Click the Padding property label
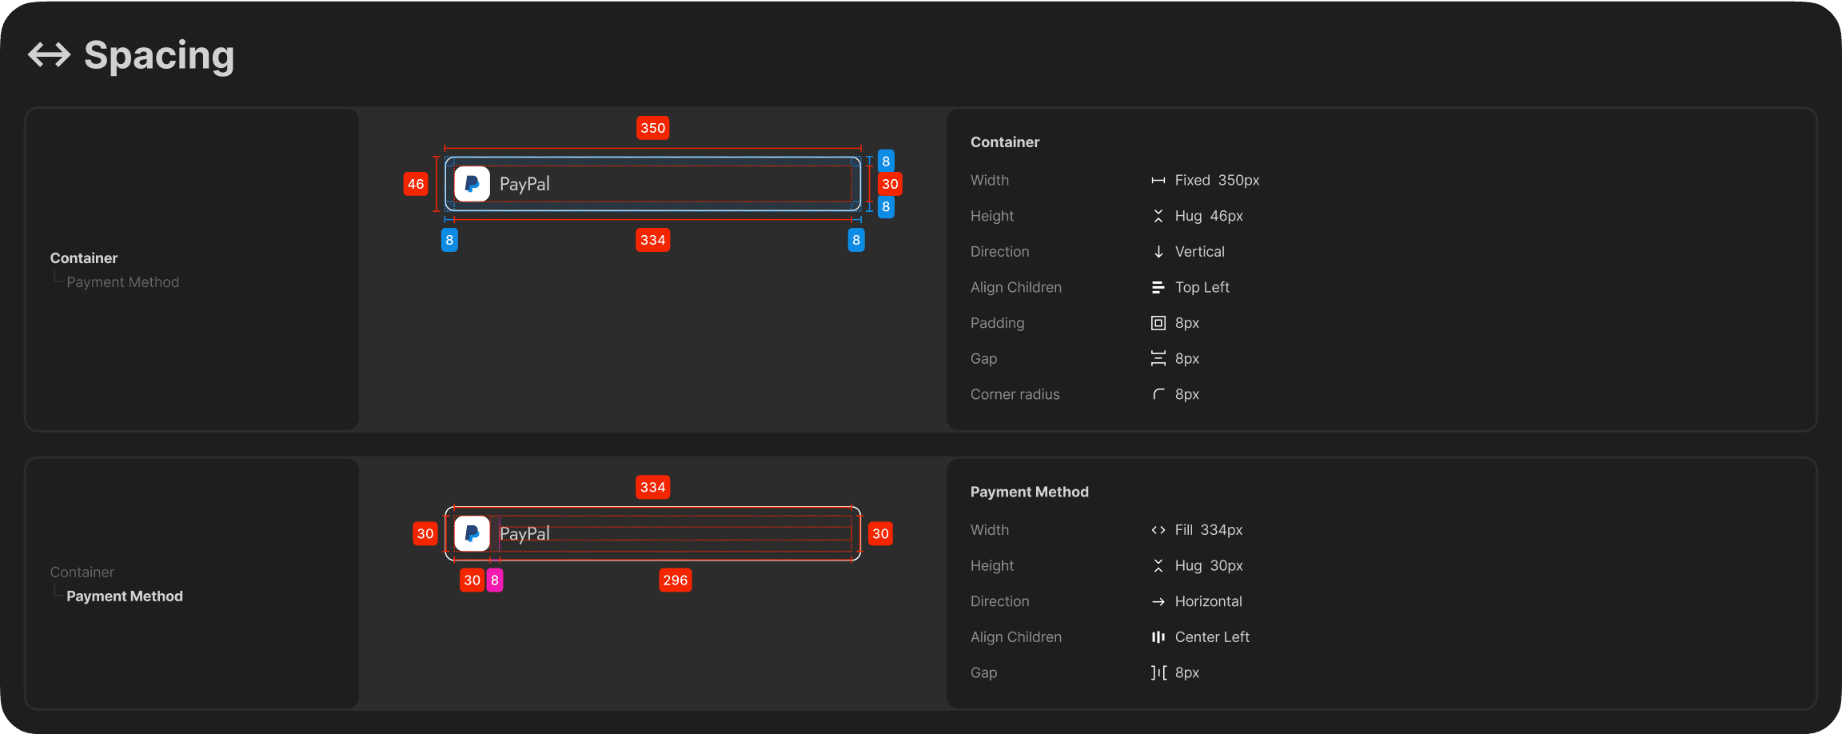The height and width of the screenshot is (734, 1842). [998, 323]
